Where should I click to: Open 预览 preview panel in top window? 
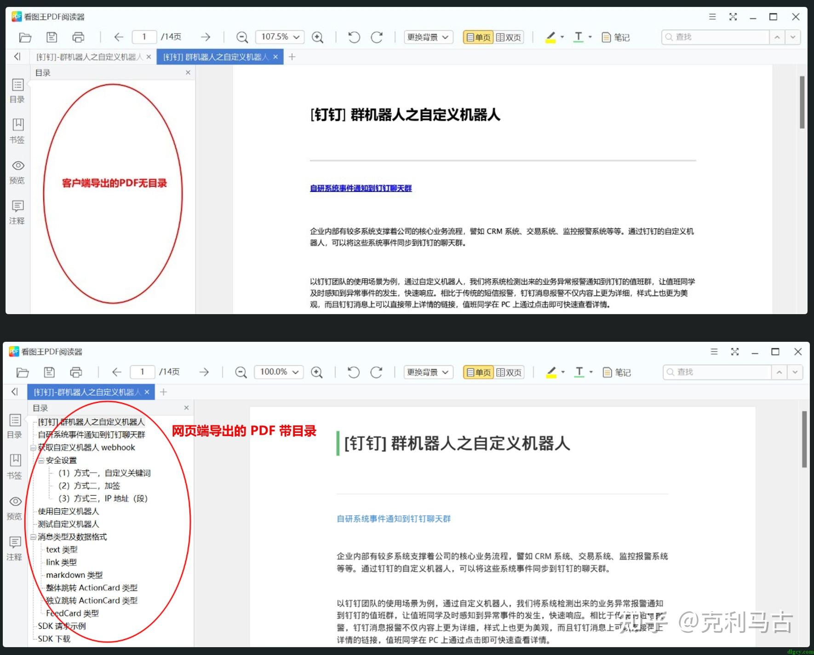17,172
